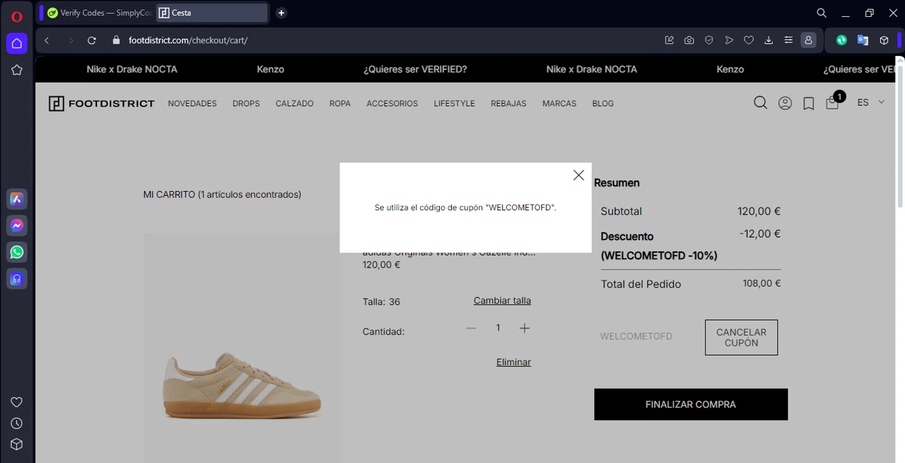Open the wishlist bookmark icon

[808, 104]
